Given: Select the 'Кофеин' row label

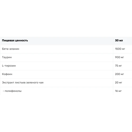Looking at the screenshot, I should point(7,74).
